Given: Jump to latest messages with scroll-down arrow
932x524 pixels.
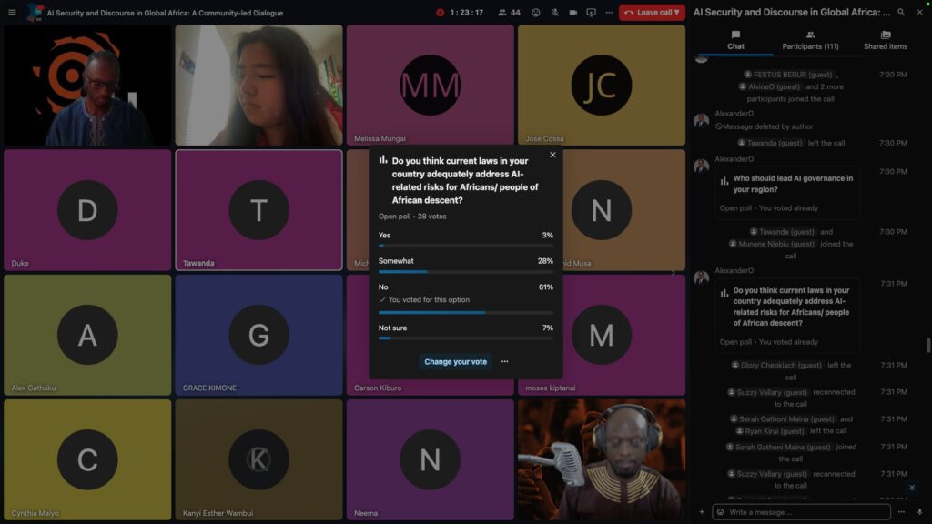Looking at the screenshot, I should [912, 488].
